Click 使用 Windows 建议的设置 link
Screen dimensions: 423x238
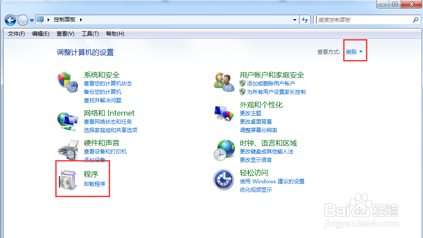click(x=272, y=181)
